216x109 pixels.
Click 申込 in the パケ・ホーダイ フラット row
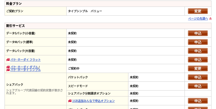(198, 60)
